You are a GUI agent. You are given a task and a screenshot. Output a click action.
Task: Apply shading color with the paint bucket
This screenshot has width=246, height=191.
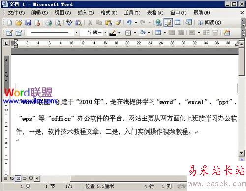click(x=142, y=32)
